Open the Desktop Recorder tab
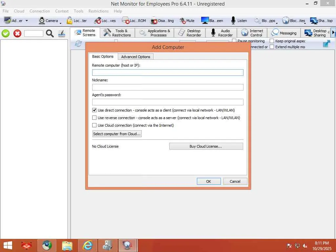Image resolution: width=336 pixels, height=252 pixels. (190, 33)
